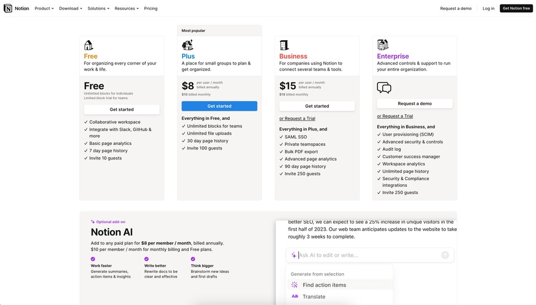Click the blue Get started Plus button
536x305 pixels.
[219, 106]
